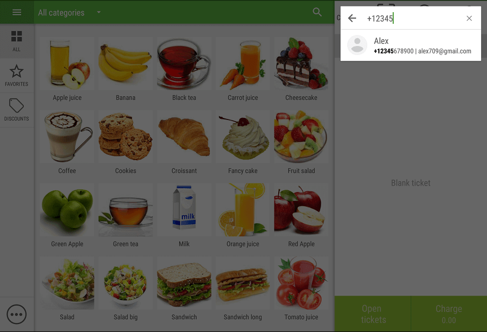487x332 pixels.
Task: Expand the All categories dropdown
Action: (69, 13)
